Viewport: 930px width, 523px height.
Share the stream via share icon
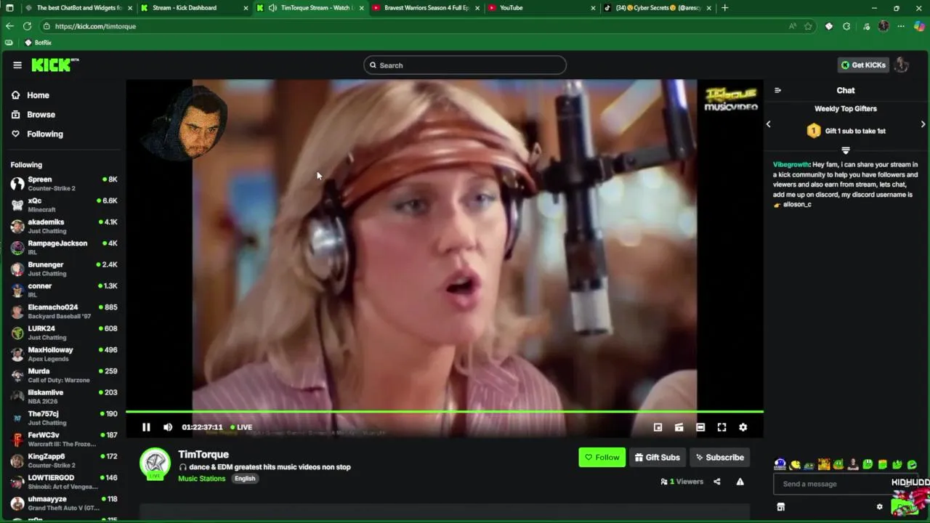click(717, 482)
